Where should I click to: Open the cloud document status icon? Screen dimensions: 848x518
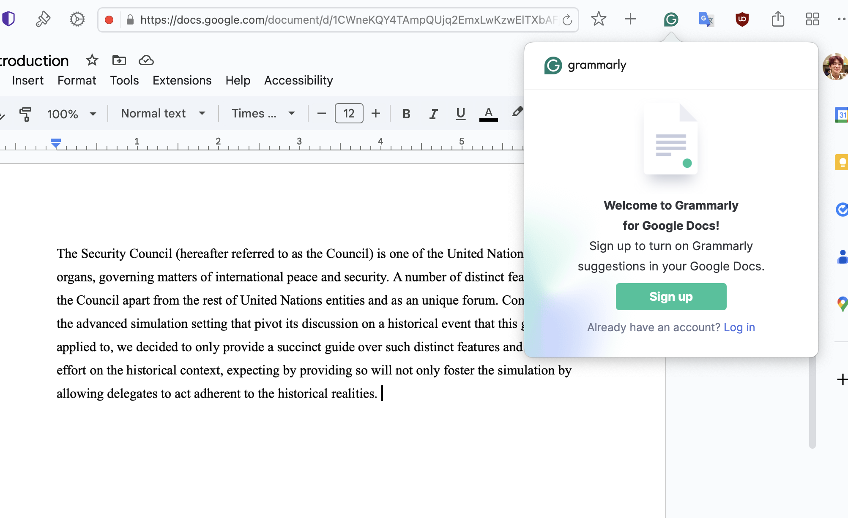click(146, 60)
